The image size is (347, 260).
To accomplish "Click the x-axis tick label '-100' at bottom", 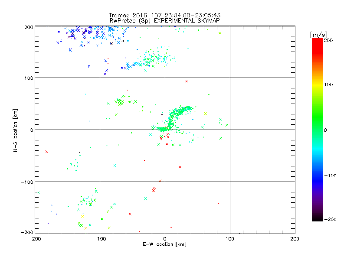I will pyautogui.click(x=100, y=239).
